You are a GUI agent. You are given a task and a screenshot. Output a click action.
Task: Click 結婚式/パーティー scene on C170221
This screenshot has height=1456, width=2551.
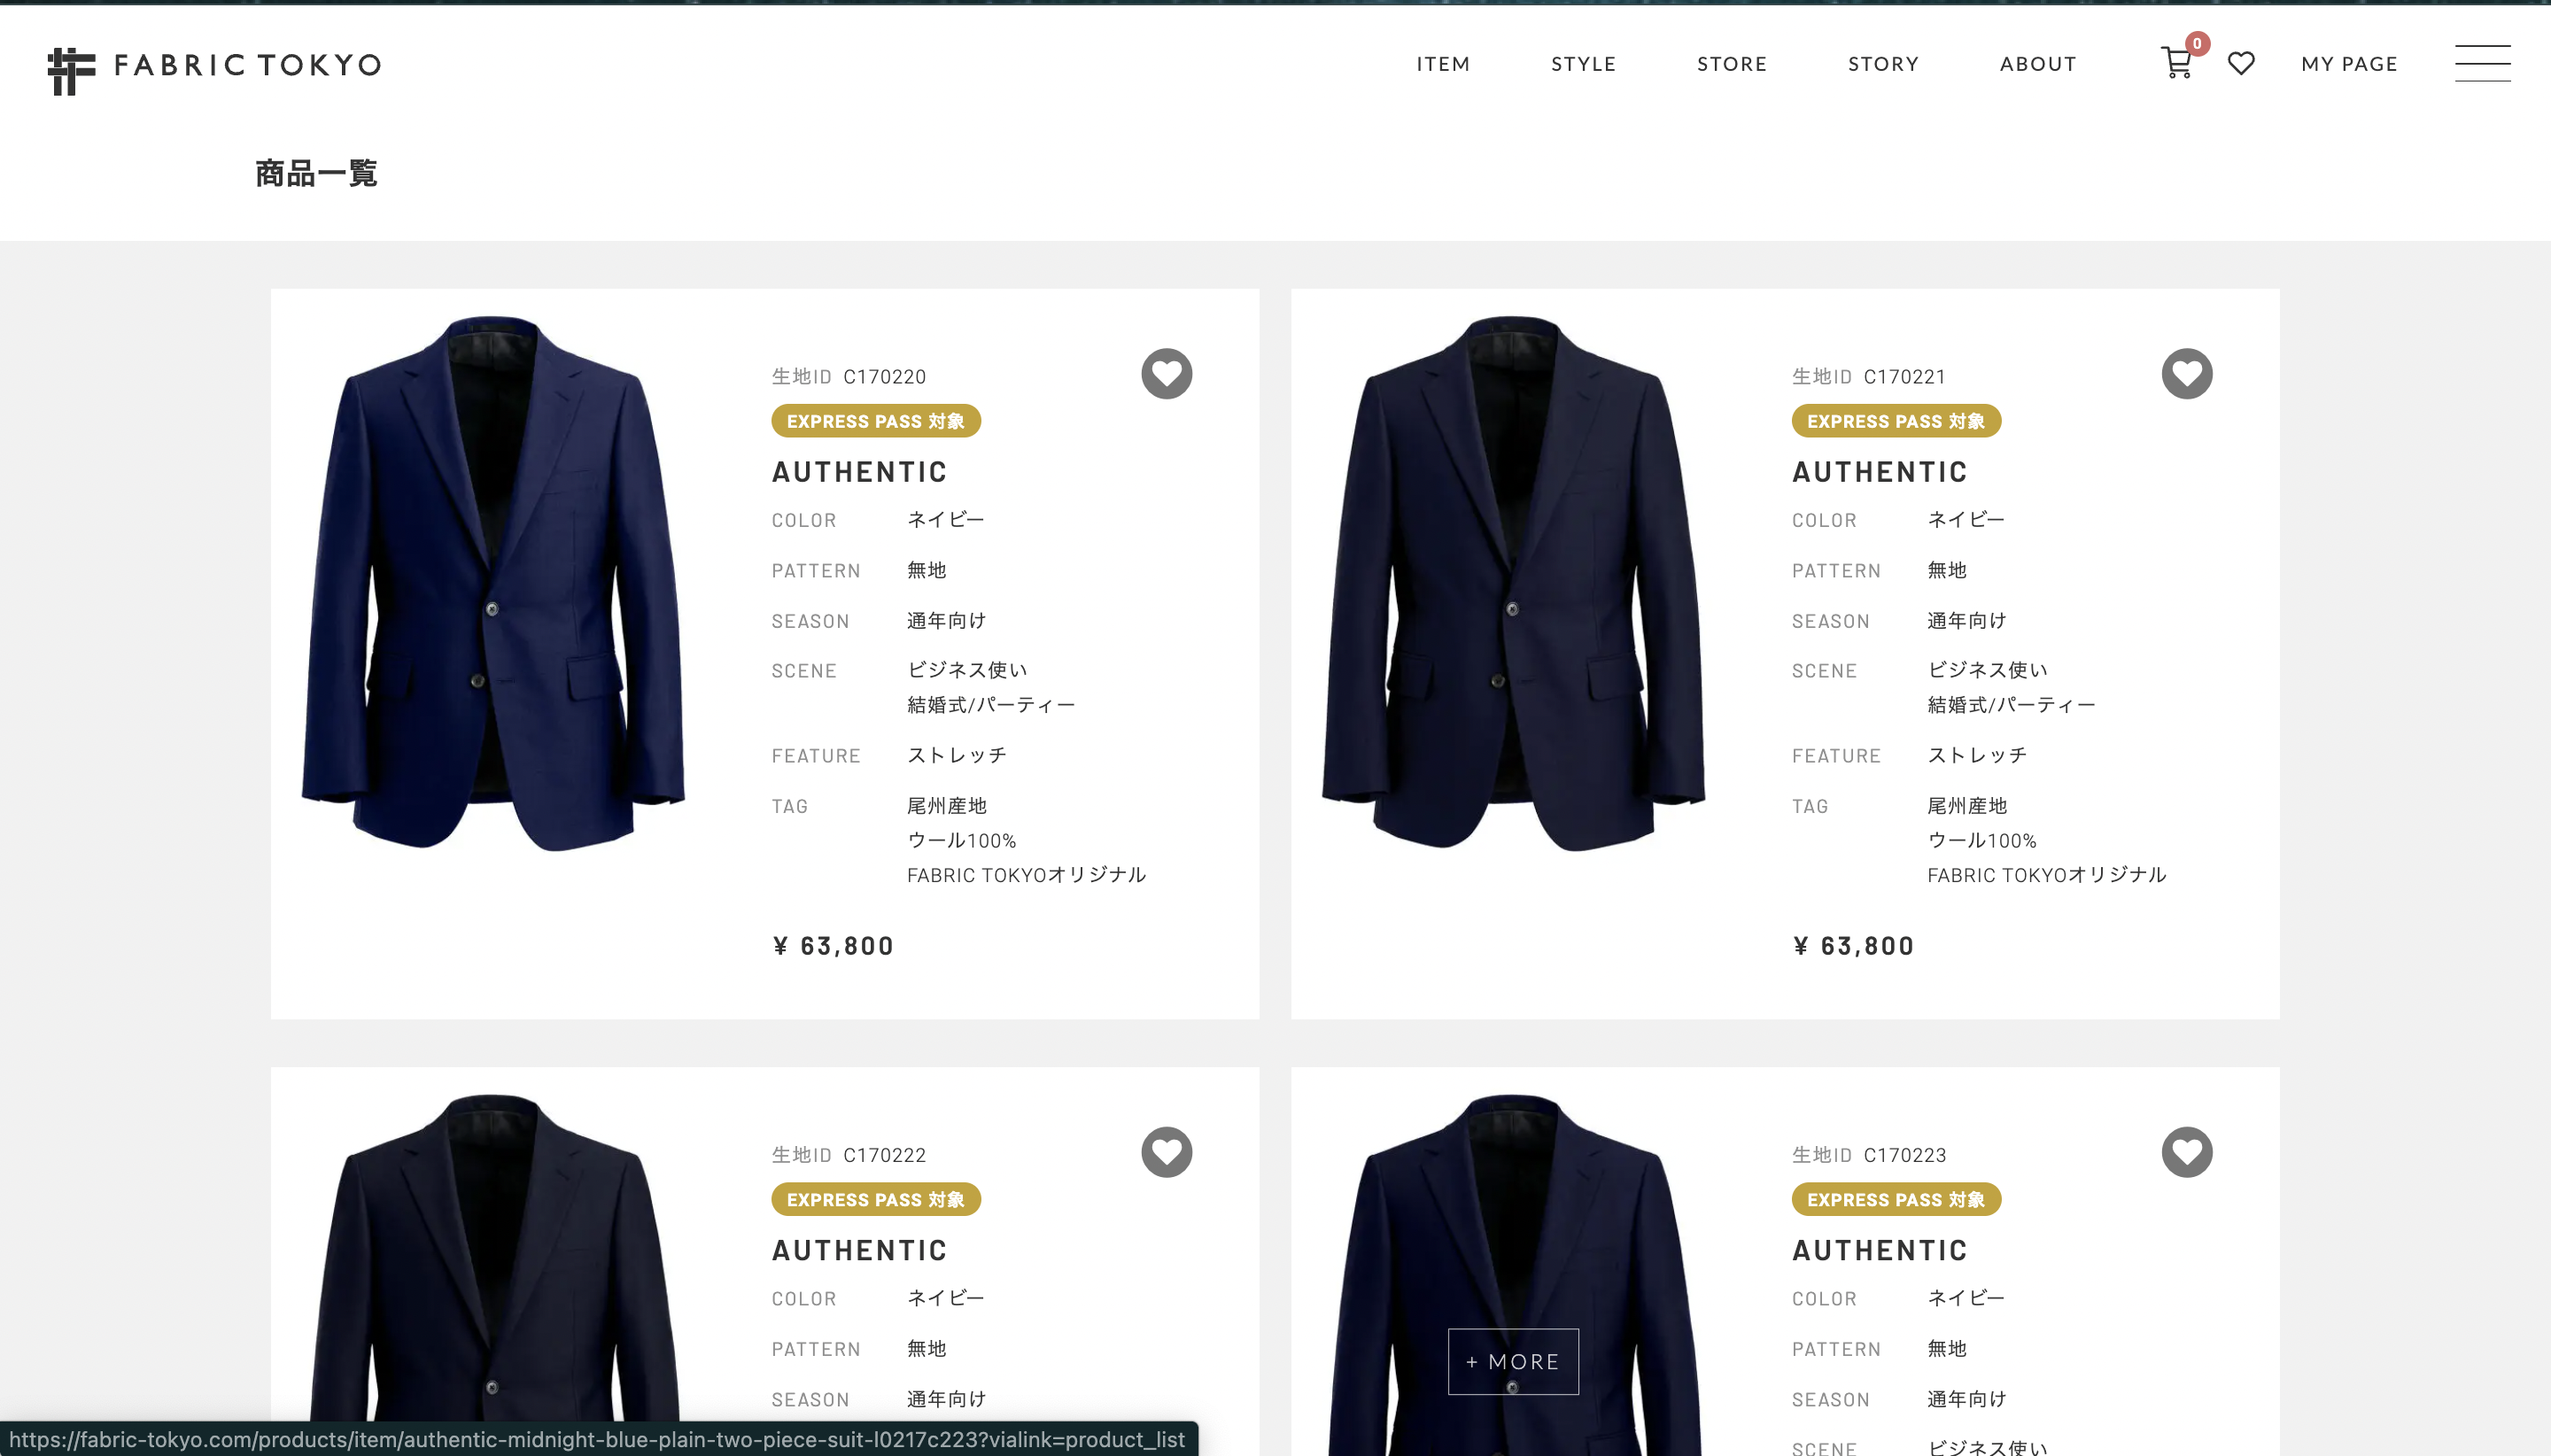click(2011, 705)
